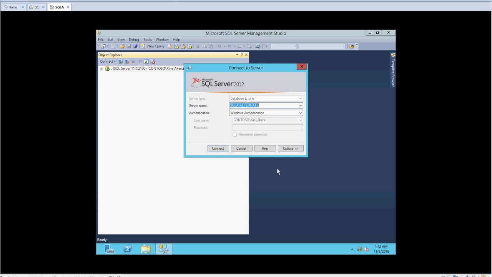Open the Connect dropdown in Object Explorer
Image resolution: width=492 pixels, height=277 pixels.
[x=108, y=62]
